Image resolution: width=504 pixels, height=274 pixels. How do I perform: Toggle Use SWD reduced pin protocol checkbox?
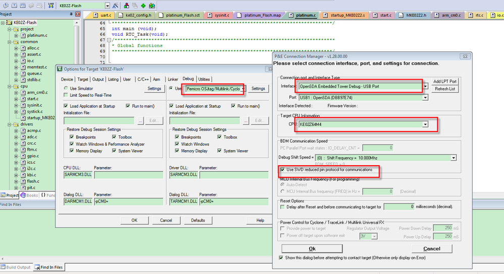(282, 170)
